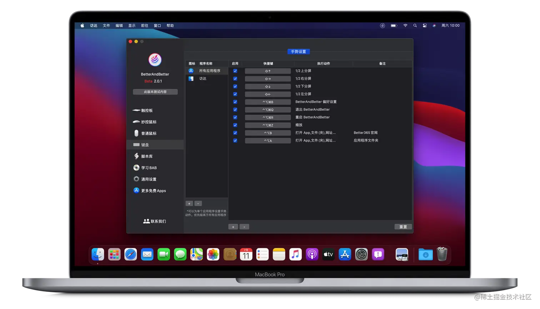Open Reminders from the Dock
Screen dimensions: 540x309
262,254
